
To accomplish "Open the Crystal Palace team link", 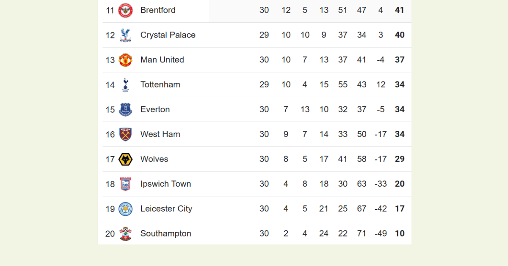I will [168, 35].
